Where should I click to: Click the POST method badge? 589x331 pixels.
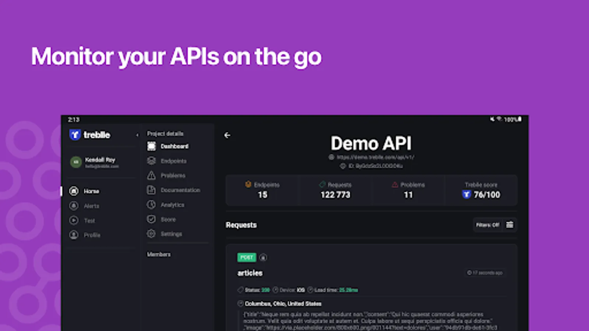(247, 257)
